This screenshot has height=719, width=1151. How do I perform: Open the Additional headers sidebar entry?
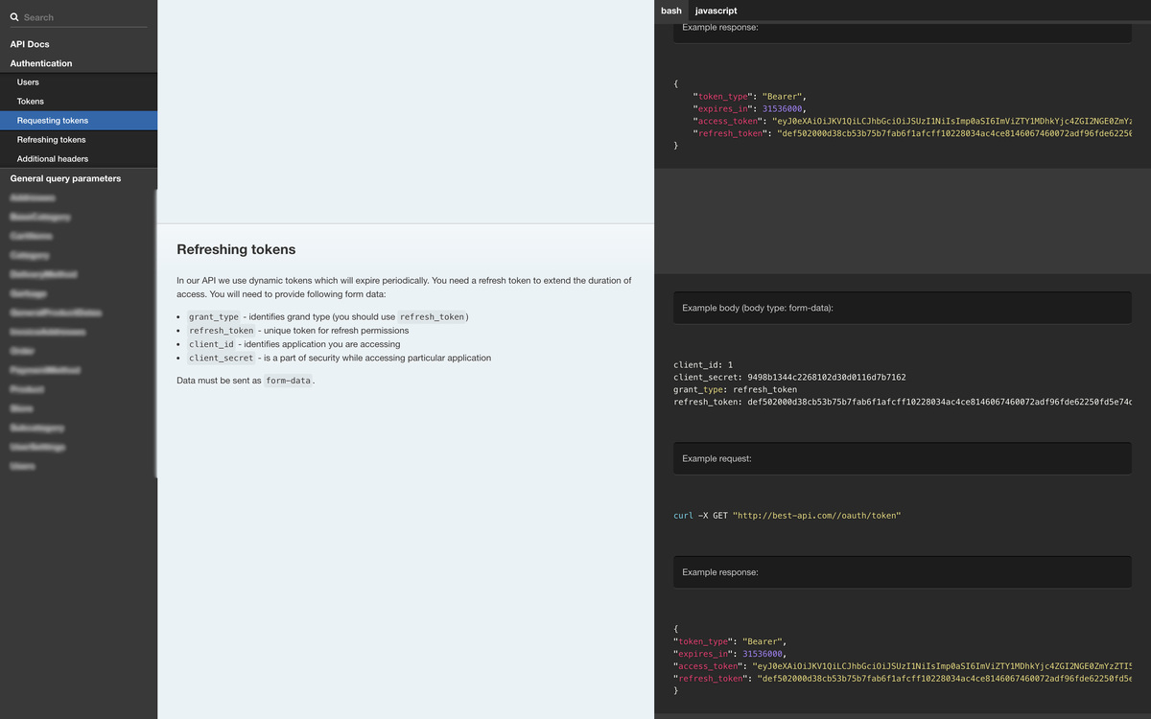pyautogui.click(x=53, y=159)
